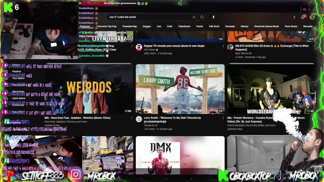Open options menu for Dave East Weirdos mix
Image resolution: width=324 pixels, height=182 pixels.
coord(132,118)
